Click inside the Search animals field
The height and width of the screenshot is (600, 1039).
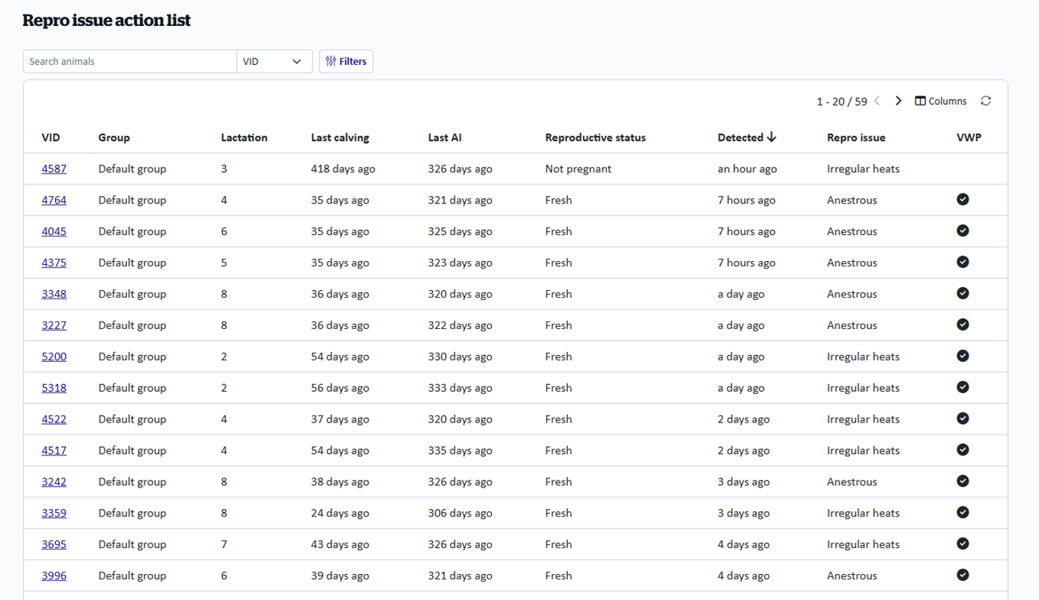[x=129, y=60]
